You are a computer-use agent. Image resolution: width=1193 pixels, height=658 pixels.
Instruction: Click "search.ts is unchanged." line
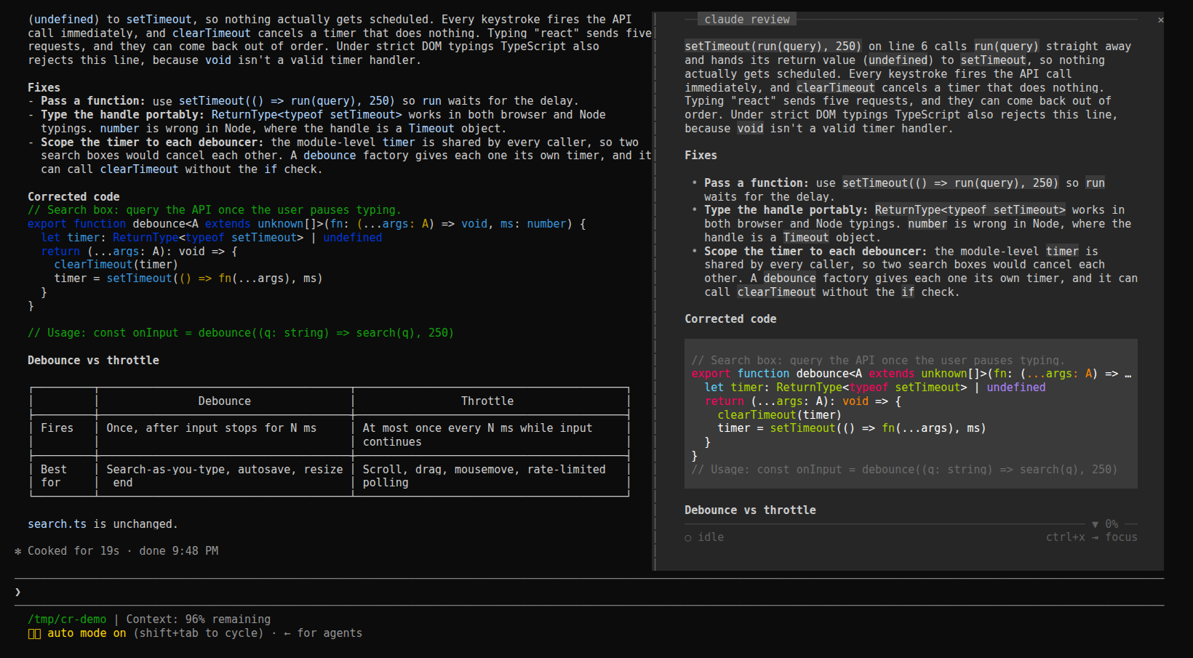tap(103, 524)
